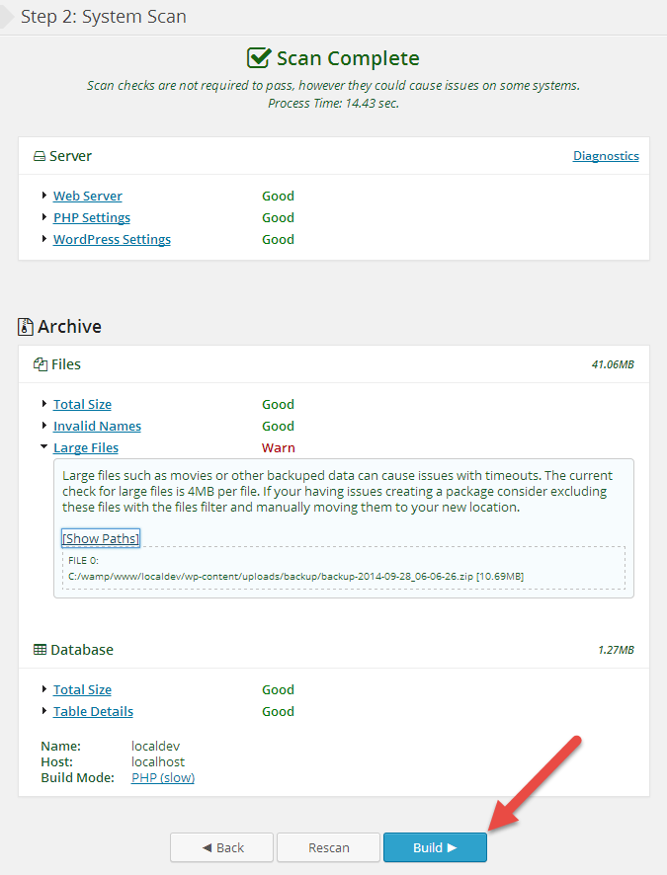Click the Database table icon
Image resolution: width=667 pixels, height=875 pixels.
pyautogui.click(x=41, y=650)
